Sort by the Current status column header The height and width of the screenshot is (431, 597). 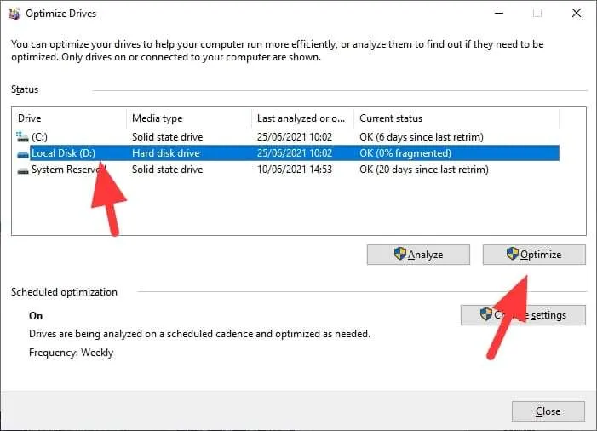tap(456, 118)
